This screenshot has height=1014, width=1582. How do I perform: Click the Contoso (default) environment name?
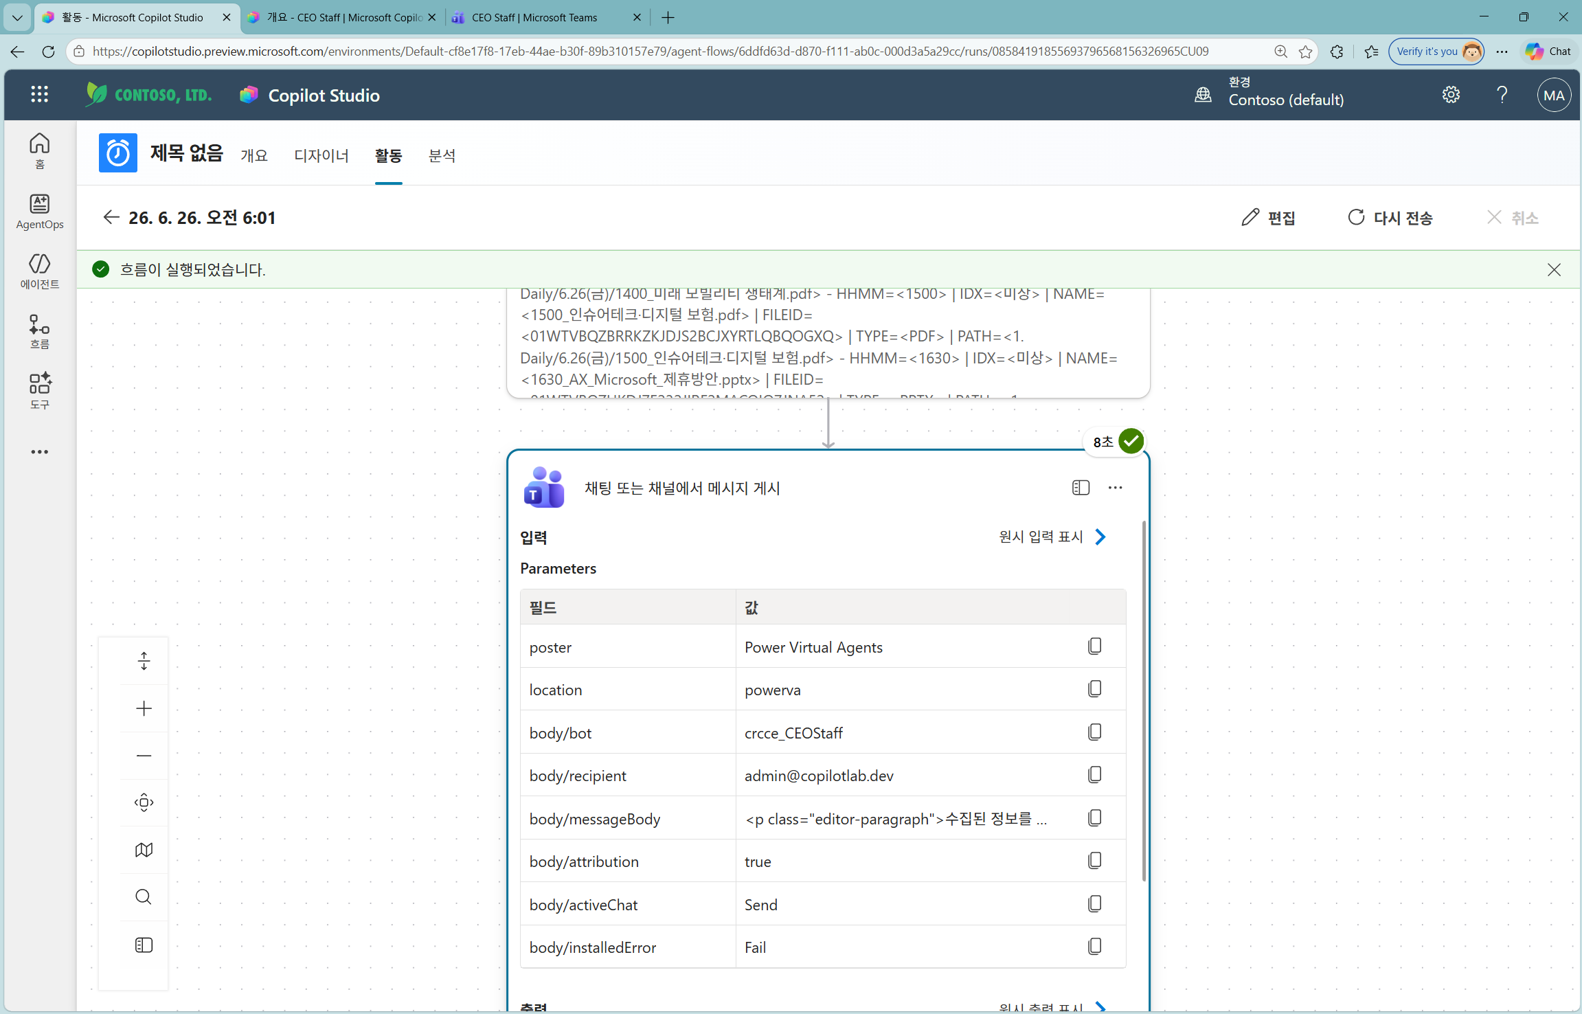point(1286,100)
